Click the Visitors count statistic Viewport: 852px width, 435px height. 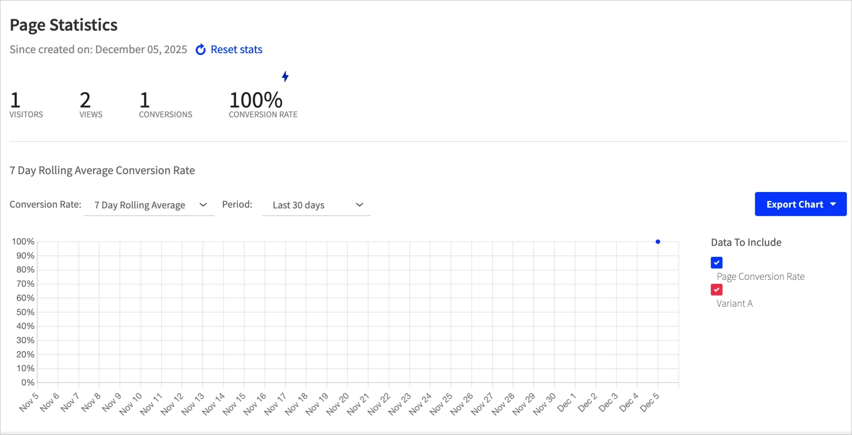[x=16, y=100]
